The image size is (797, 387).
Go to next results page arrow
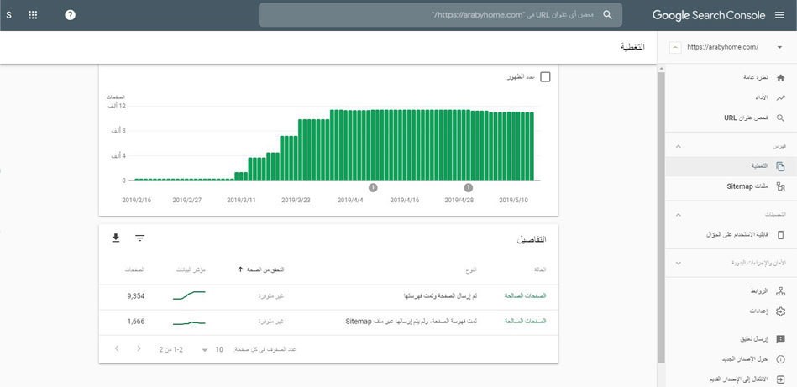139,349
